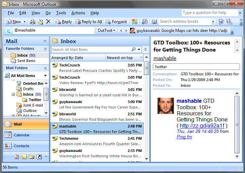Click guykawasaki avatar in OutTwit toolbar

tap(132, 31)
